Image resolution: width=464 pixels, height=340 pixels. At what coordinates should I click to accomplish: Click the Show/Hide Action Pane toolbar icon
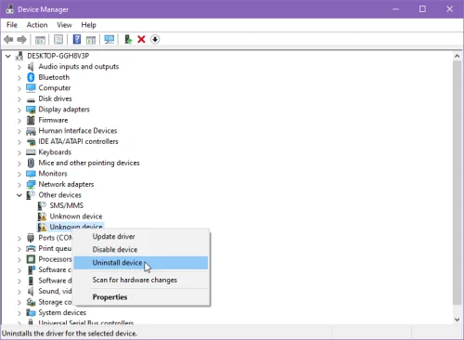(91, 40)
